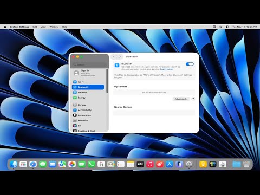
Task: Open Music from the Dock
Action: click(150, 164)
